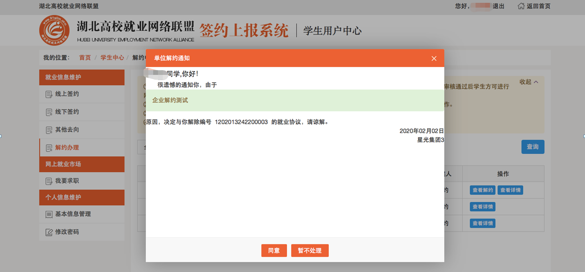Collapse the notice panel via 收起
Screen dimensions: 585x272
[528, 82]
